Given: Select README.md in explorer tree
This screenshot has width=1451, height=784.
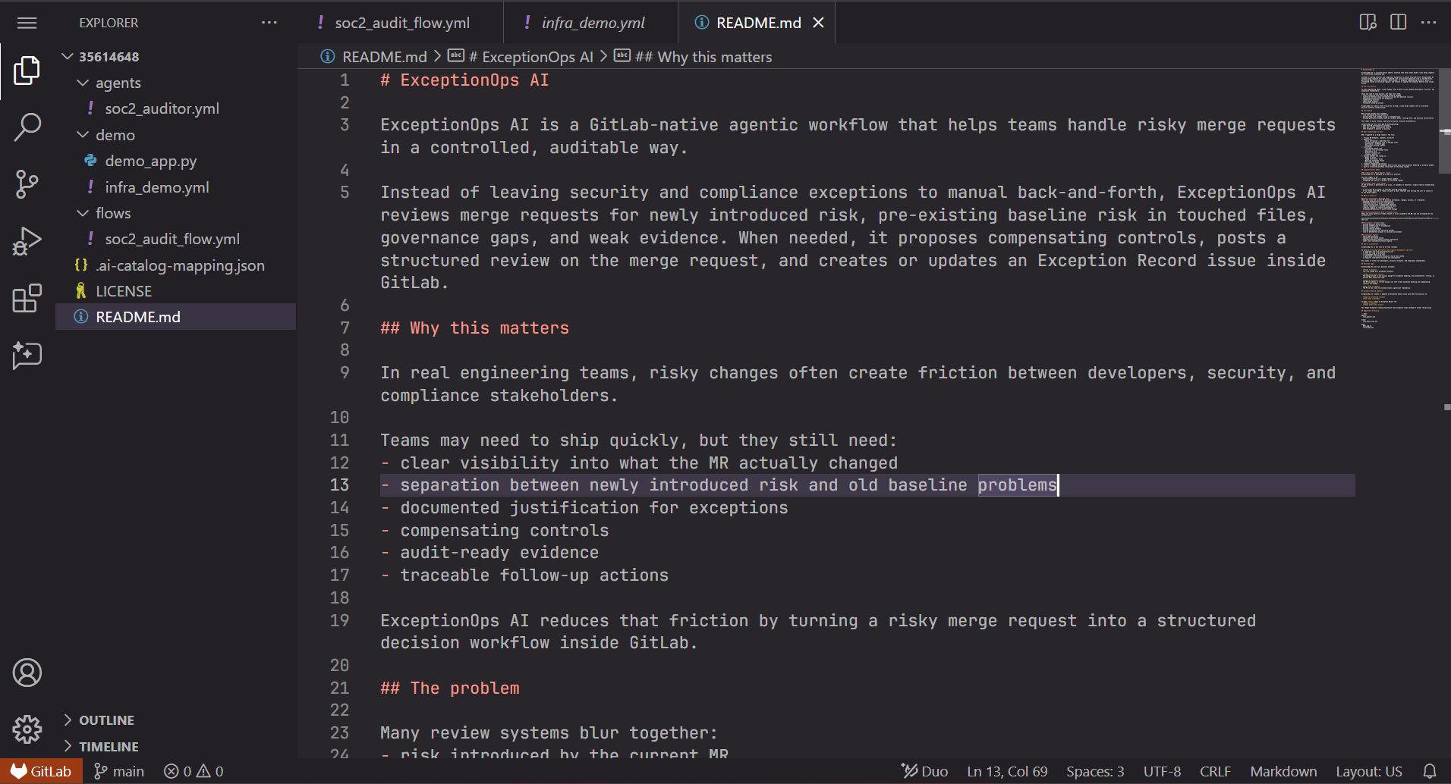Looking at the screenshot, I should tap(176, 317).
